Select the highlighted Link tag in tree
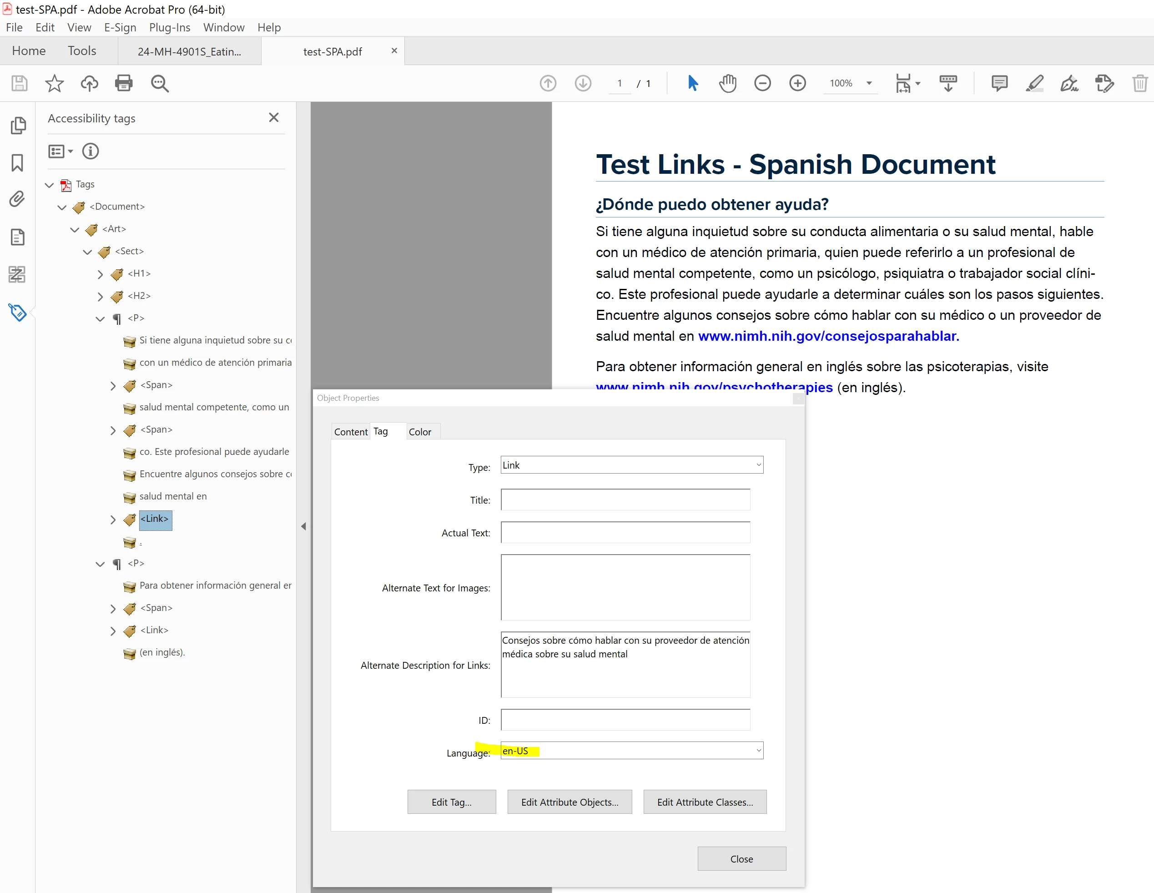This screenshot has width=1154, height=893. [x=155, y=519]
